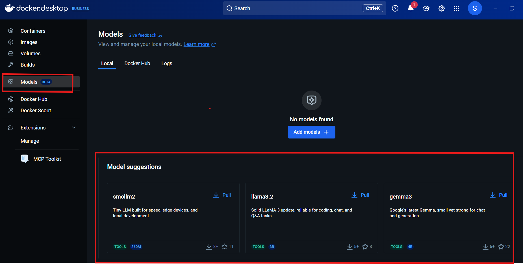Click the feedback icon next to Give feedback
Viewport: 523px width, 264px height.
[x=160, y=36]
